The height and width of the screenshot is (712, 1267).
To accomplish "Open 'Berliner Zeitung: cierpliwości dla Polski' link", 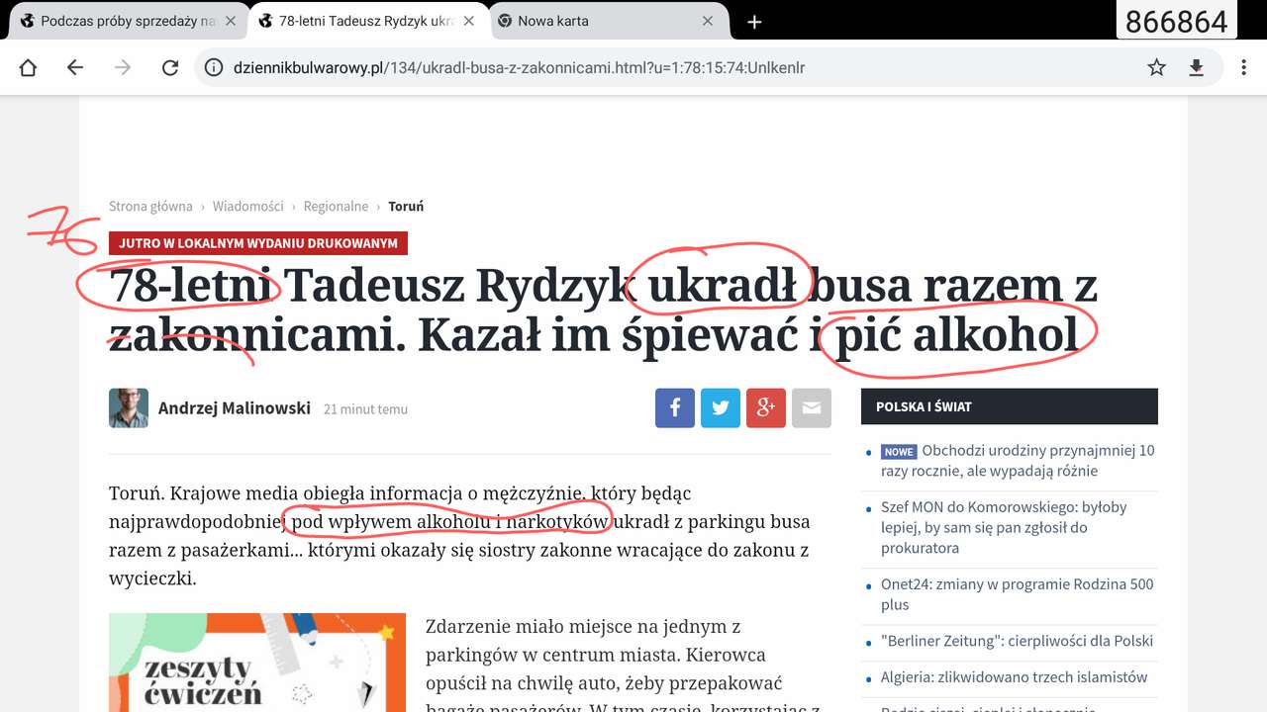I will point(1017,641).
